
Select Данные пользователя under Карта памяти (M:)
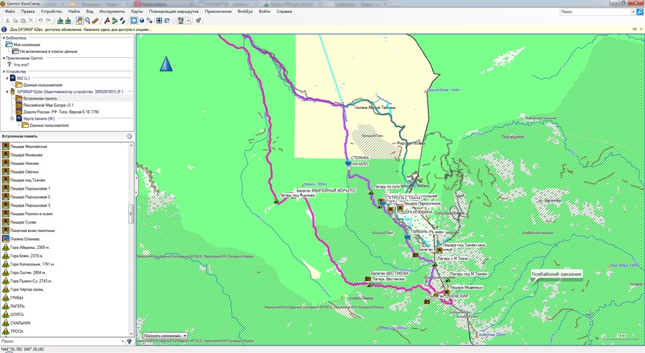(49, 125)
